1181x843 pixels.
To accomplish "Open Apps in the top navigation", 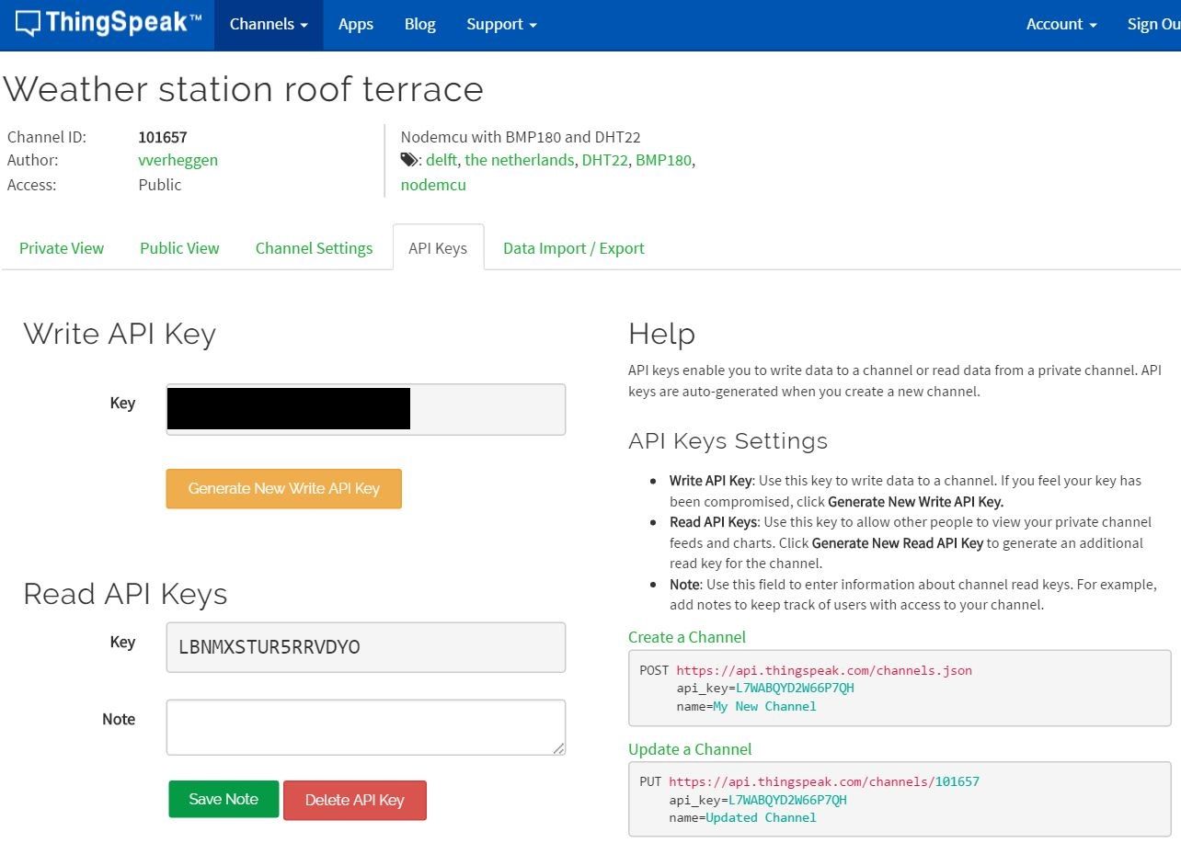I will pos(355,25).
